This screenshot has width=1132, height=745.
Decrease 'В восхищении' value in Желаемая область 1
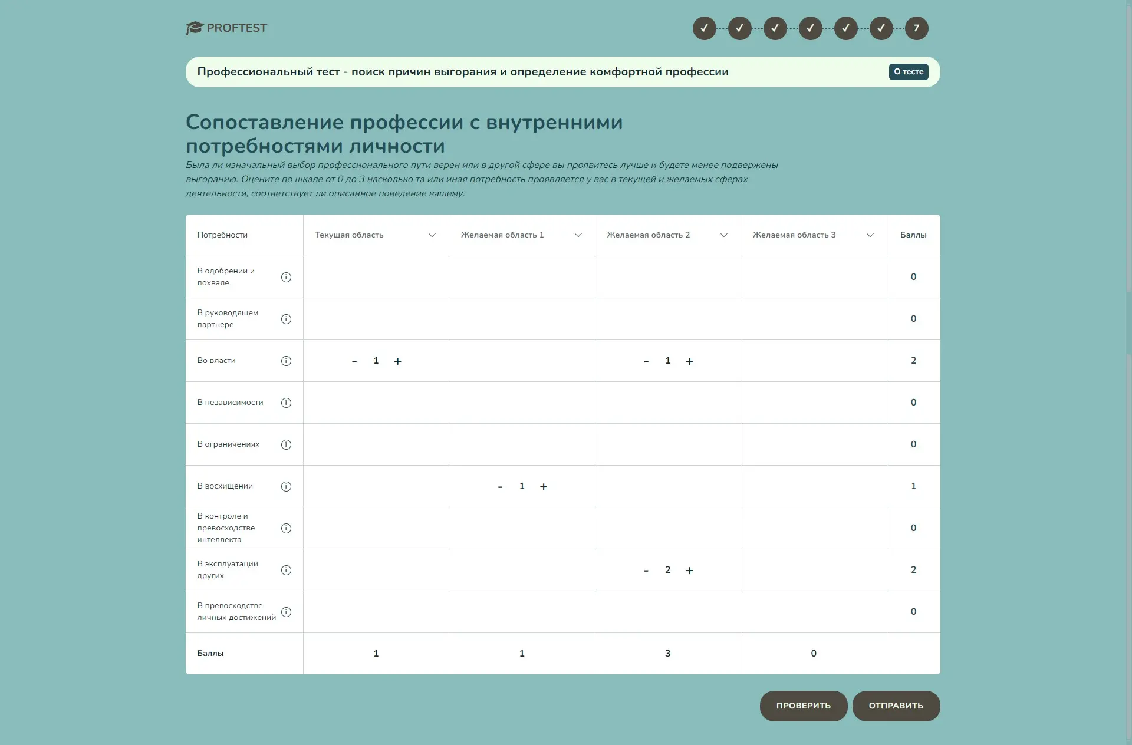click(500, 487)
